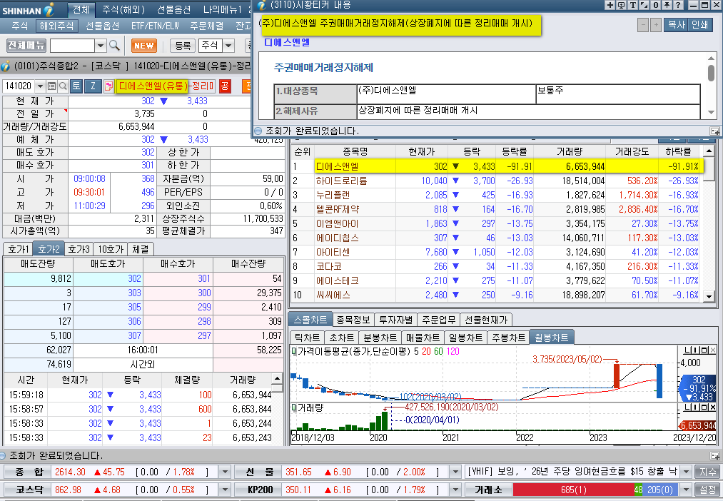The height and width of the screenshot is (501, 723).
Task: Open dropdown next to 전체메뉴 input box
Action: [x=101, y=46]
